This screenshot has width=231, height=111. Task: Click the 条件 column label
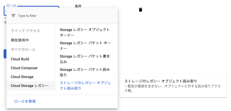[x=78, y=6]
